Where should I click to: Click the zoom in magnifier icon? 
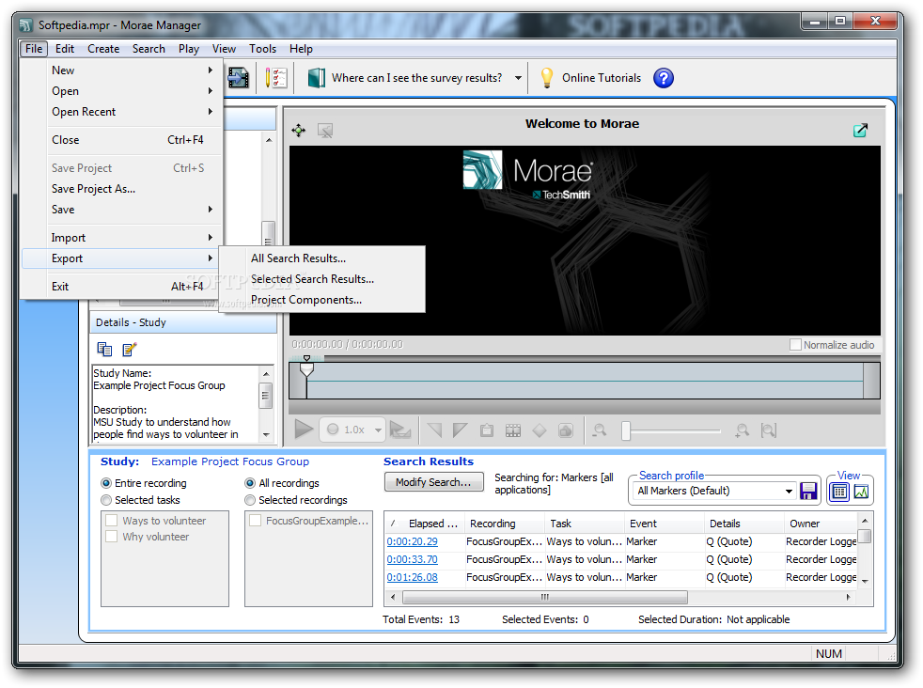click(743, 430)
